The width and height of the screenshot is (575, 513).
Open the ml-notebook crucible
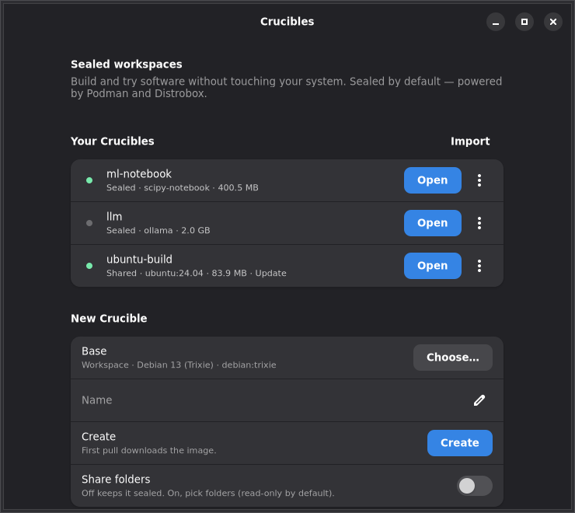pyautogui.click(x=433, y=180)
